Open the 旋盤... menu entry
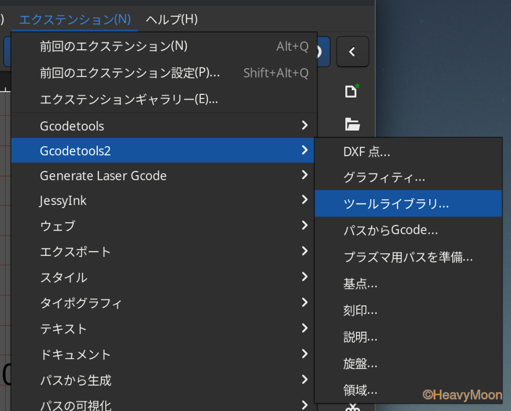This screenshot has width=511, height=411. (360, 363)
